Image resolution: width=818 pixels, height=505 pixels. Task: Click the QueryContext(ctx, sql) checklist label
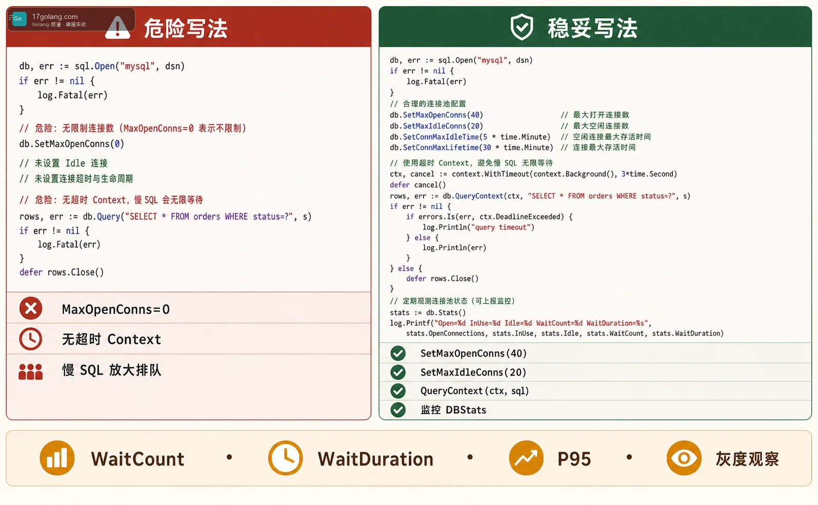tap(474, 391)
